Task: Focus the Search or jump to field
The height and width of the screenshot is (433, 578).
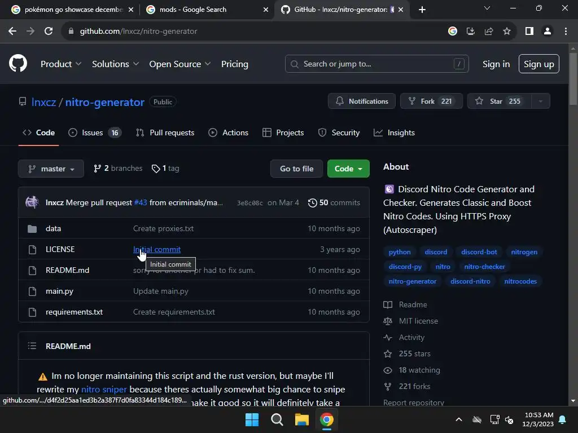Action: pos(376,64)
